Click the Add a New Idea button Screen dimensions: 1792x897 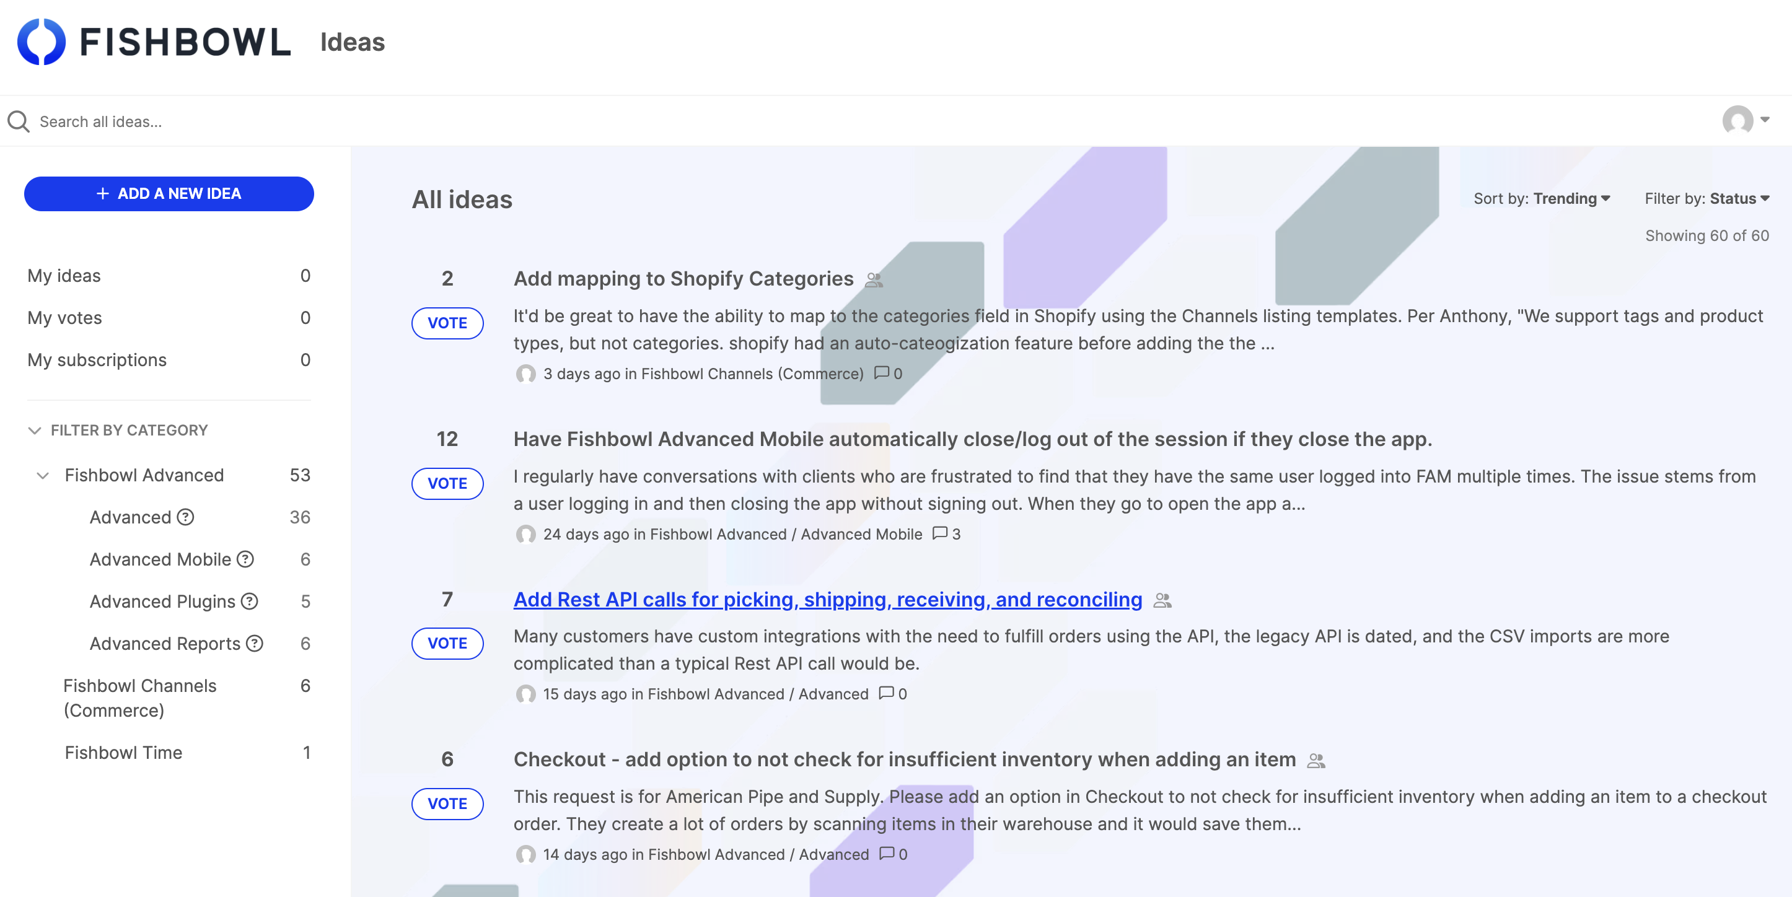tap(169, 193)
